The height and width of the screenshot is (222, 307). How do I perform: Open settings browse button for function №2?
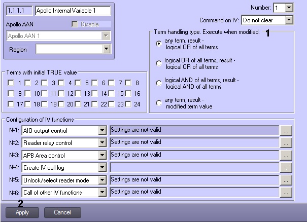pos(286,143)
